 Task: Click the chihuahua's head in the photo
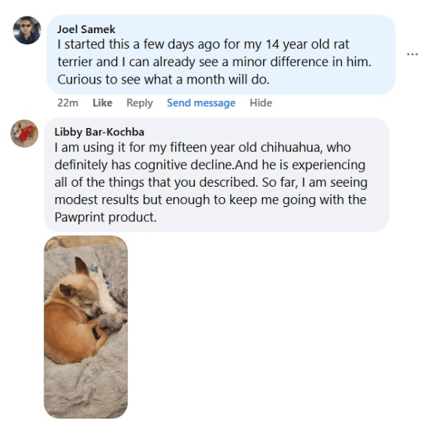[x=79, y=294]
